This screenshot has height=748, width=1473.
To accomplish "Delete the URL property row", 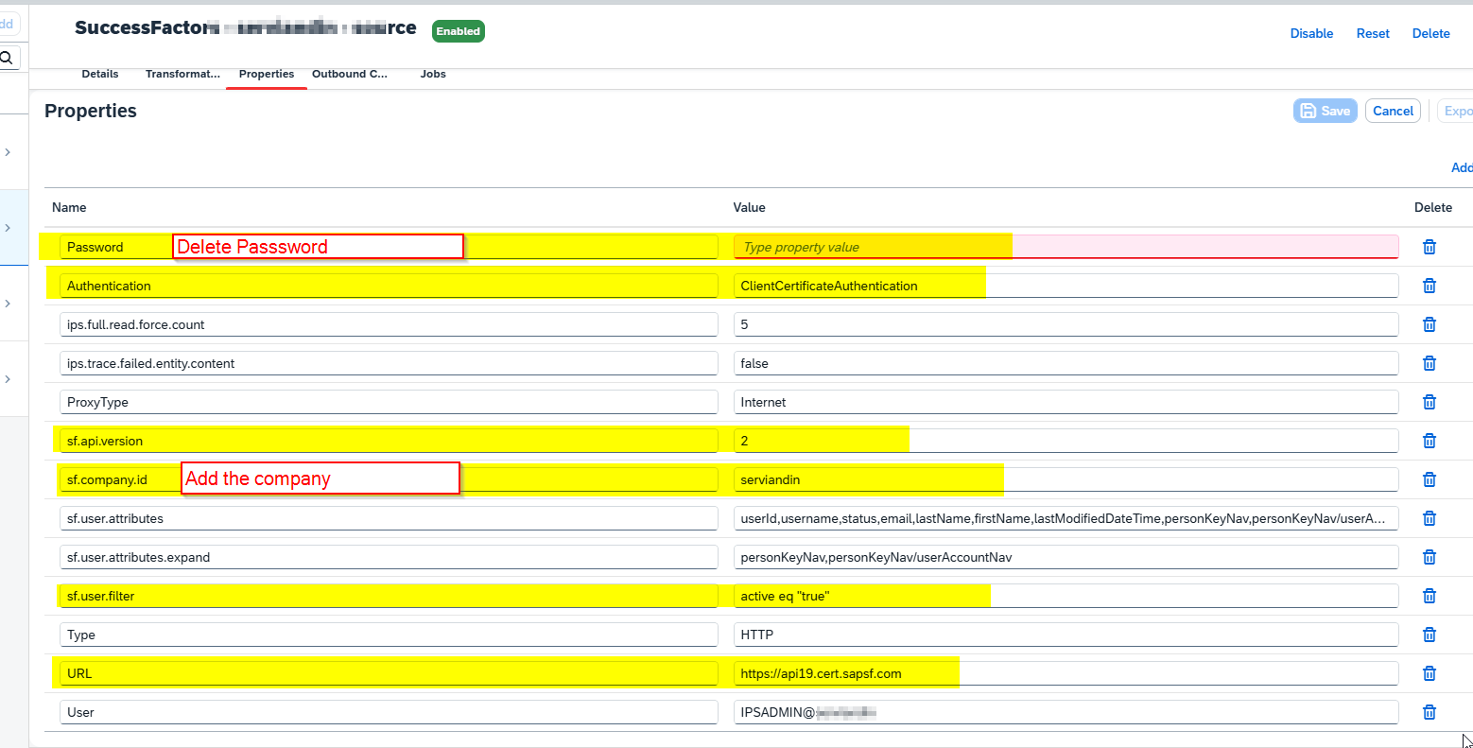I will (1430, 673).
